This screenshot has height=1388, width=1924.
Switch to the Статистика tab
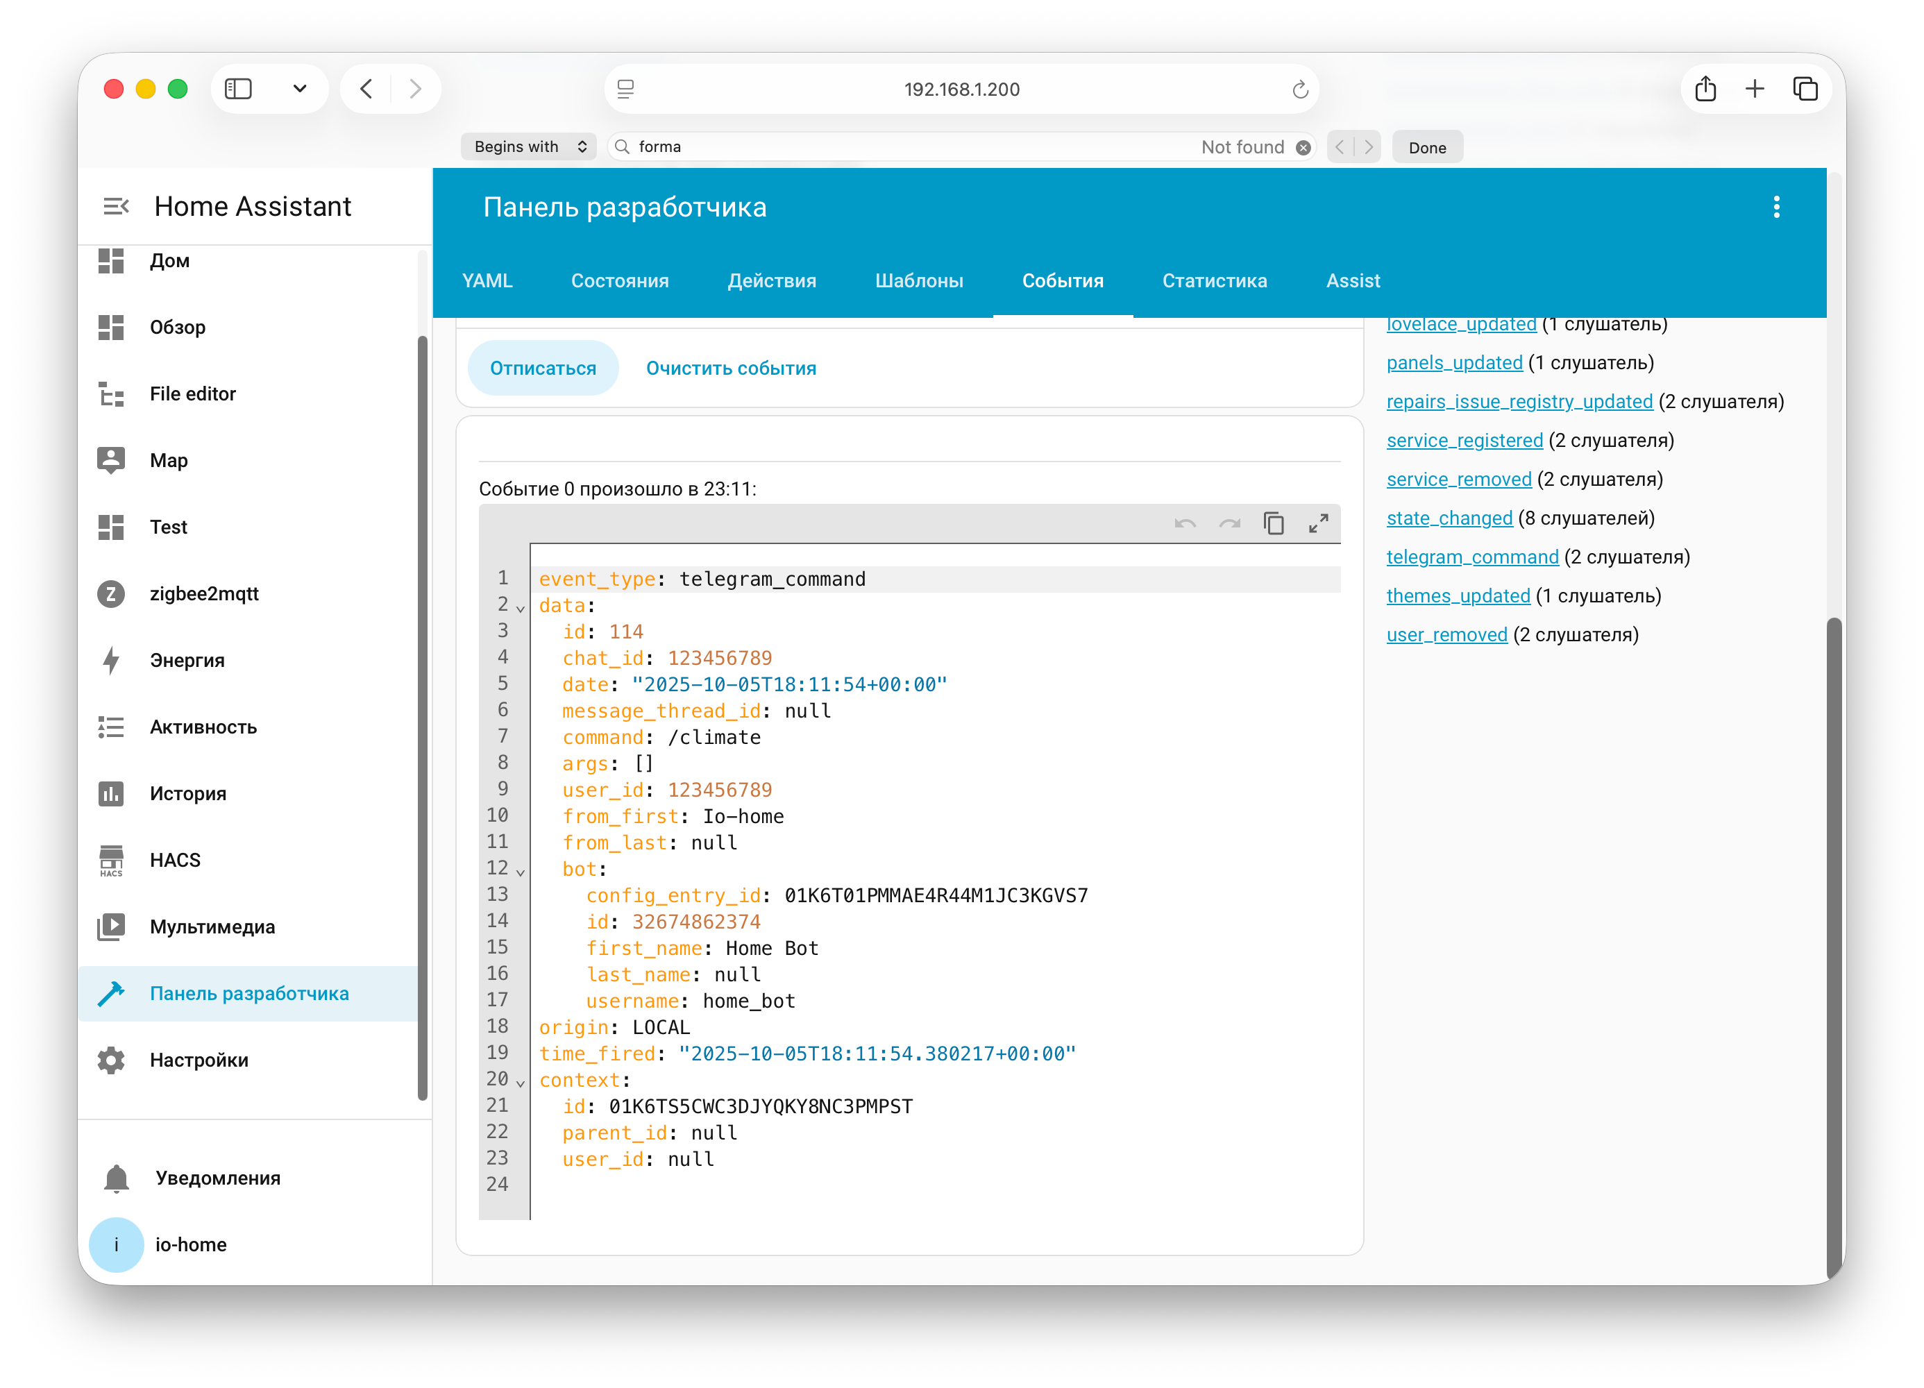[x=1214, y=281]
